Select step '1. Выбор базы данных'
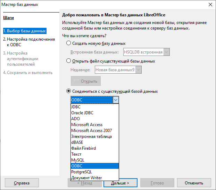 (x=25, y=31)
